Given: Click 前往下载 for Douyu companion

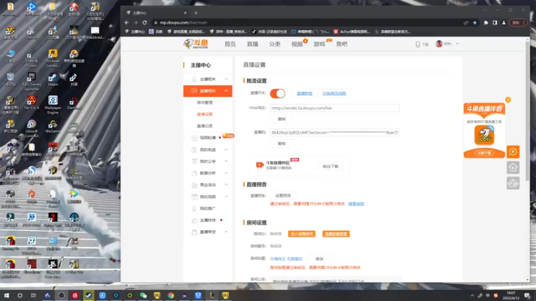Looking at the screenshot, I should 330,167.
